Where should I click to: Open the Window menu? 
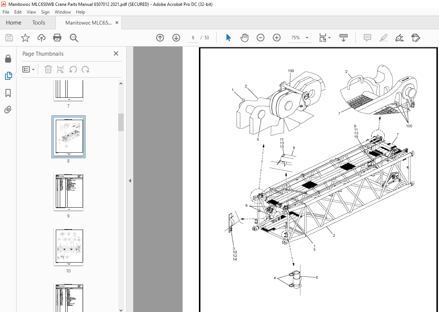pos(63,12)
